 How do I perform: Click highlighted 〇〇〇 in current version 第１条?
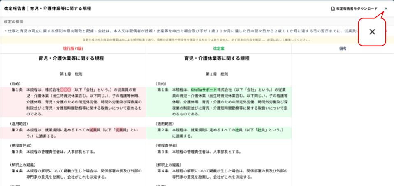[66, 90]
